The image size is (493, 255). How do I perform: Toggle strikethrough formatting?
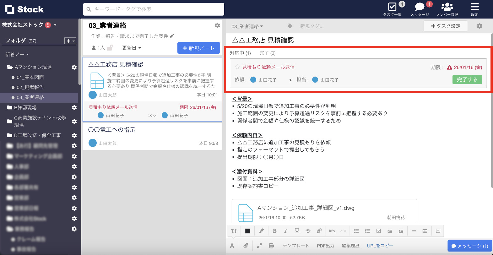(308, 231)
